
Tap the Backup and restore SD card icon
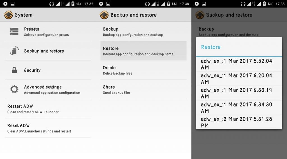pos(14,51)
